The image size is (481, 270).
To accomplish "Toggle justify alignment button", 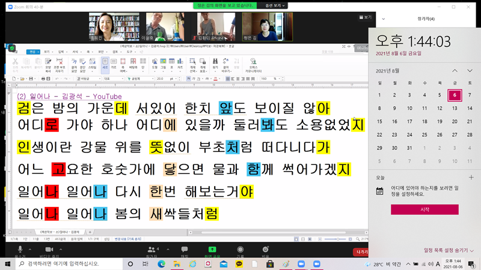I will 228,79.
